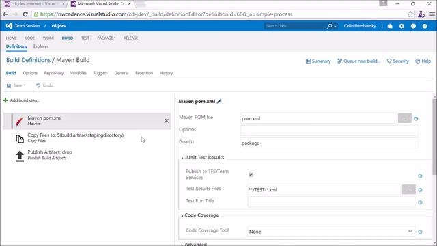Remove the Maven pom.xml step with X
The image size is (437, 246).
click(167, 121)
